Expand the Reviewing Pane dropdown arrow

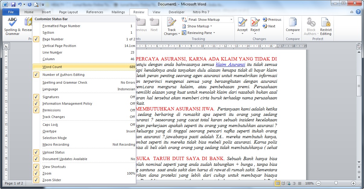tap(215, 33)
